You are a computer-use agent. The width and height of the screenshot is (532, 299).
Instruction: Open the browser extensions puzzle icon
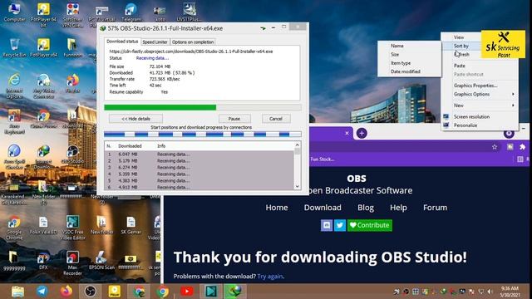click(x=522, y=147)
